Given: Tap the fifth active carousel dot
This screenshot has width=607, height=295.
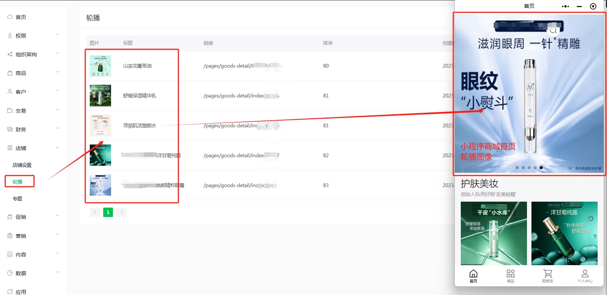Looking at the screenshot, I should point(541,168).
